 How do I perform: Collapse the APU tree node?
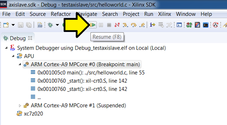click(13, 56)
